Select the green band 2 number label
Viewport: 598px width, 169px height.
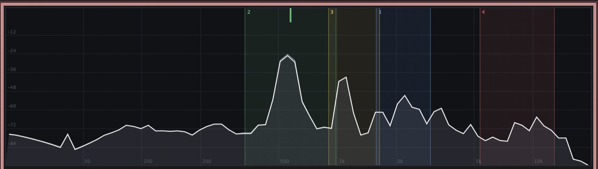coord(249,12)
